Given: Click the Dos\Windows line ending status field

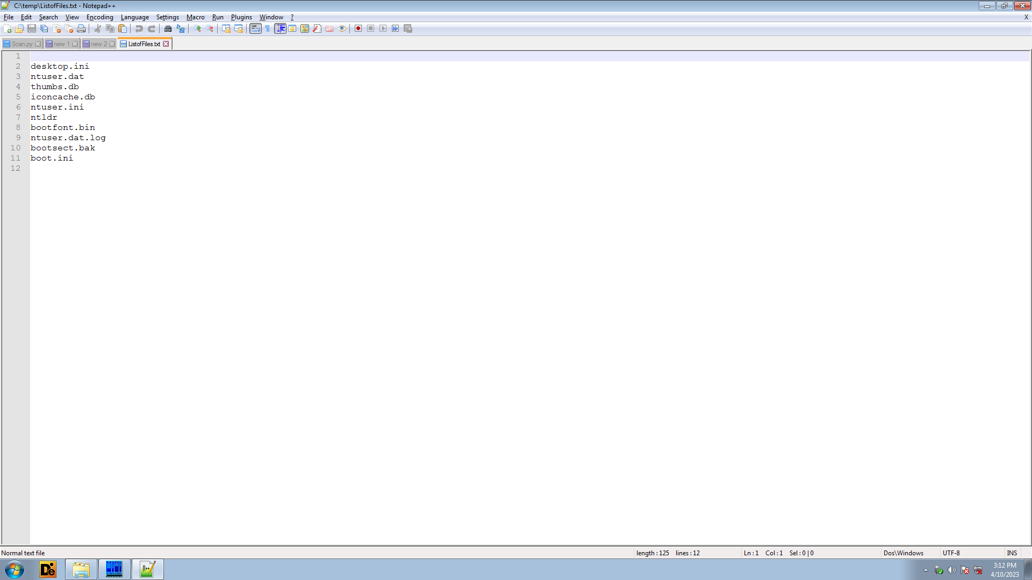Looking at the screenshot, I should (x=903, y=553).
